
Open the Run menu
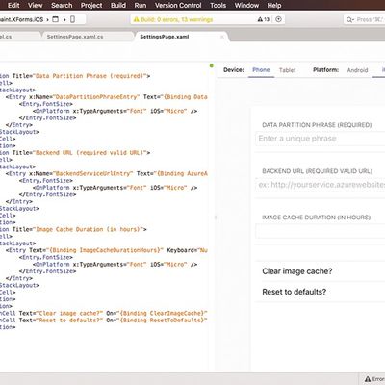coord(141,5)
